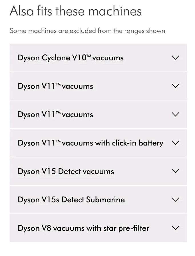
Task: Open the Dyson V15 Detect vacuums accordion
Action: 98,171
